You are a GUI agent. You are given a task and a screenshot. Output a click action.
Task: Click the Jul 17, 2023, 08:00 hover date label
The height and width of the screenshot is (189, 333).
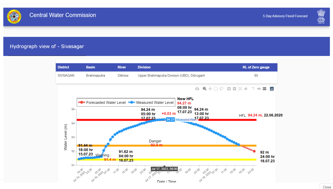[164, 169]
